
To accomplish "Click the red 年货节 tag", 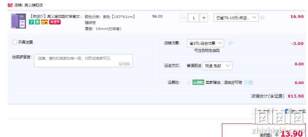I will (55, 22).
